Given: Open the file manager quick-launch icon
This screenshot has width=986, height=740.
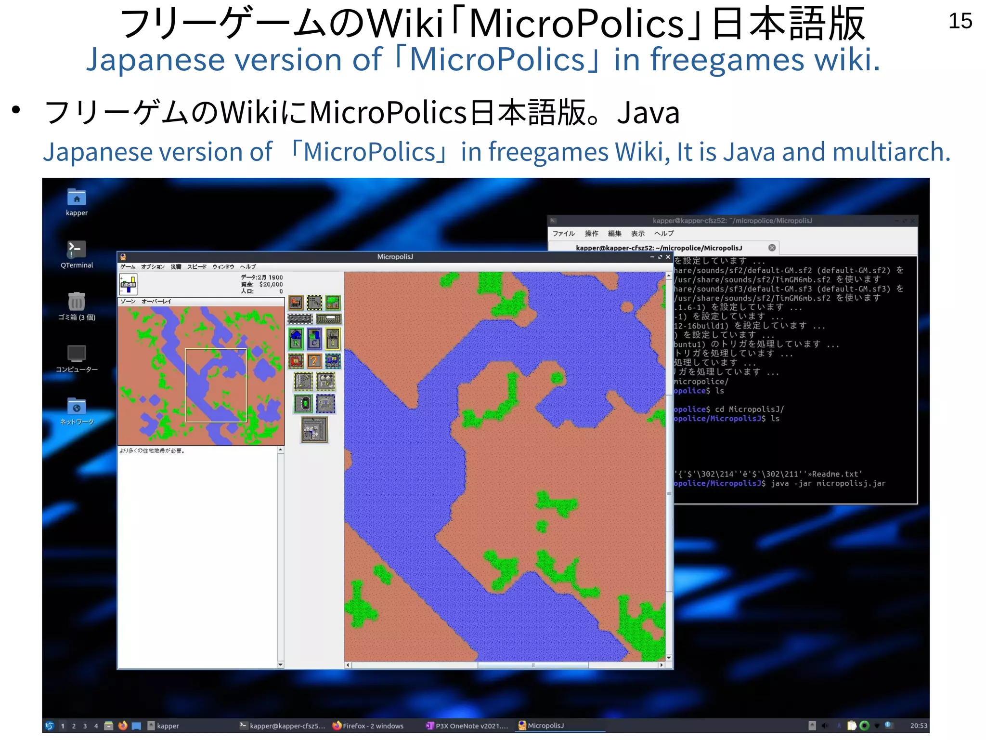Looking at the screenshot, I should [109, 726].
